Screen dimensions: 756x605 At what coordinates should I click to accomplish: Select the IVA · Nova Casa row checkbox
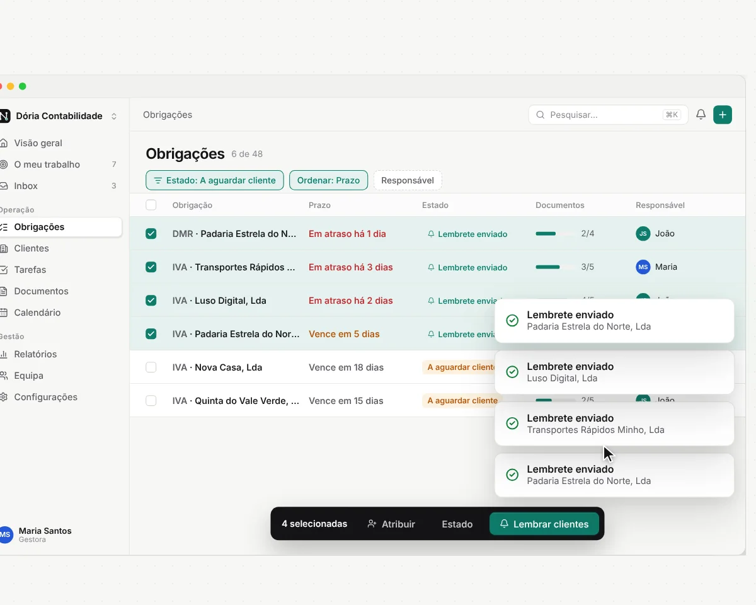tap(151, 367)
